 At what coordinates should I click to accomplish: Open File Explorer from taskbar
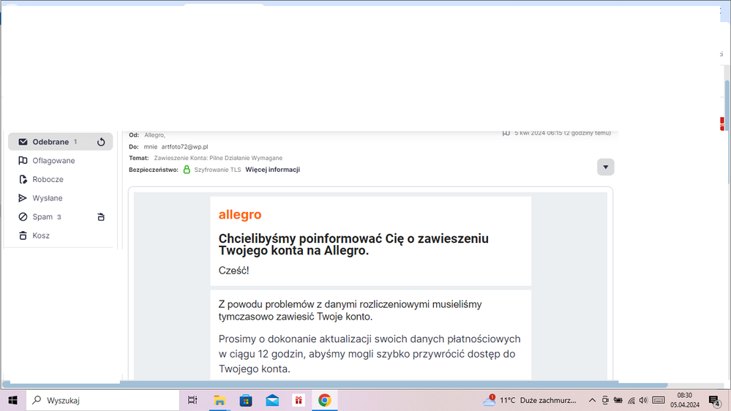219,400
